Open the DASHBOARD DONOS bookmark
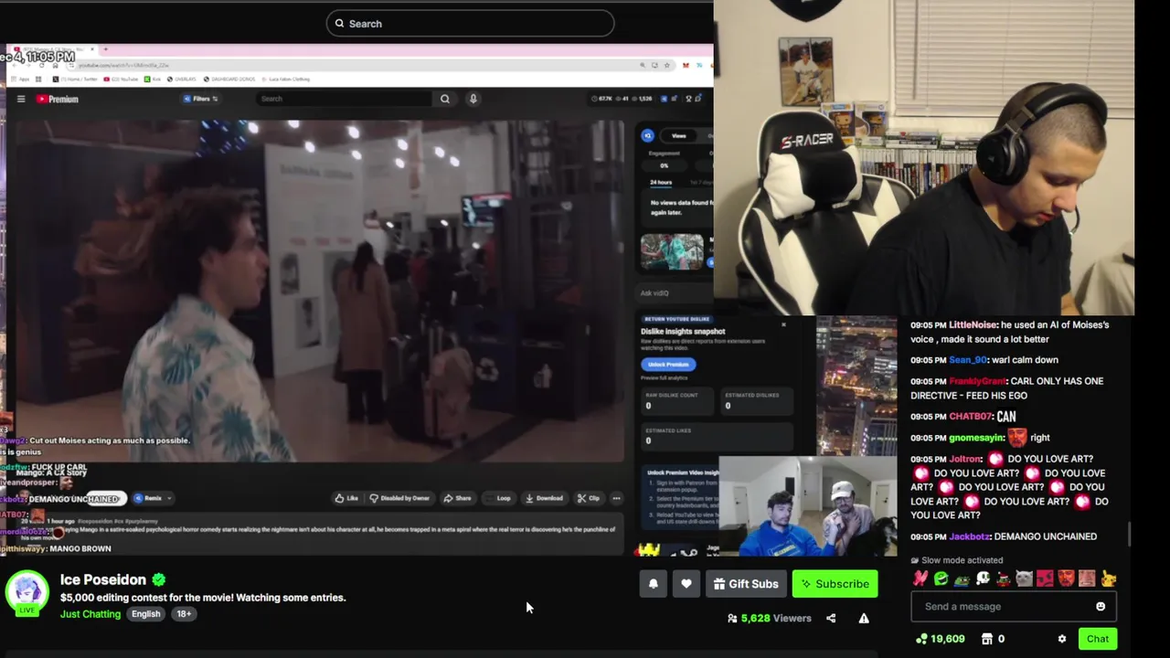The width and height of the screenshot is (1170, 658). pyautogui.click(x=229, y=80)
